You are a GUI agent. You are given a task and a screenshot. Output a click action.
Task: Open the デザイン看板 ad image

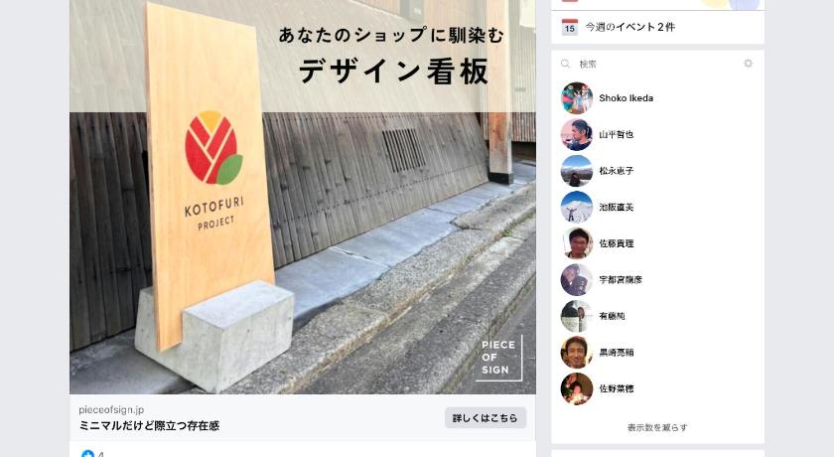click(303, 197)
